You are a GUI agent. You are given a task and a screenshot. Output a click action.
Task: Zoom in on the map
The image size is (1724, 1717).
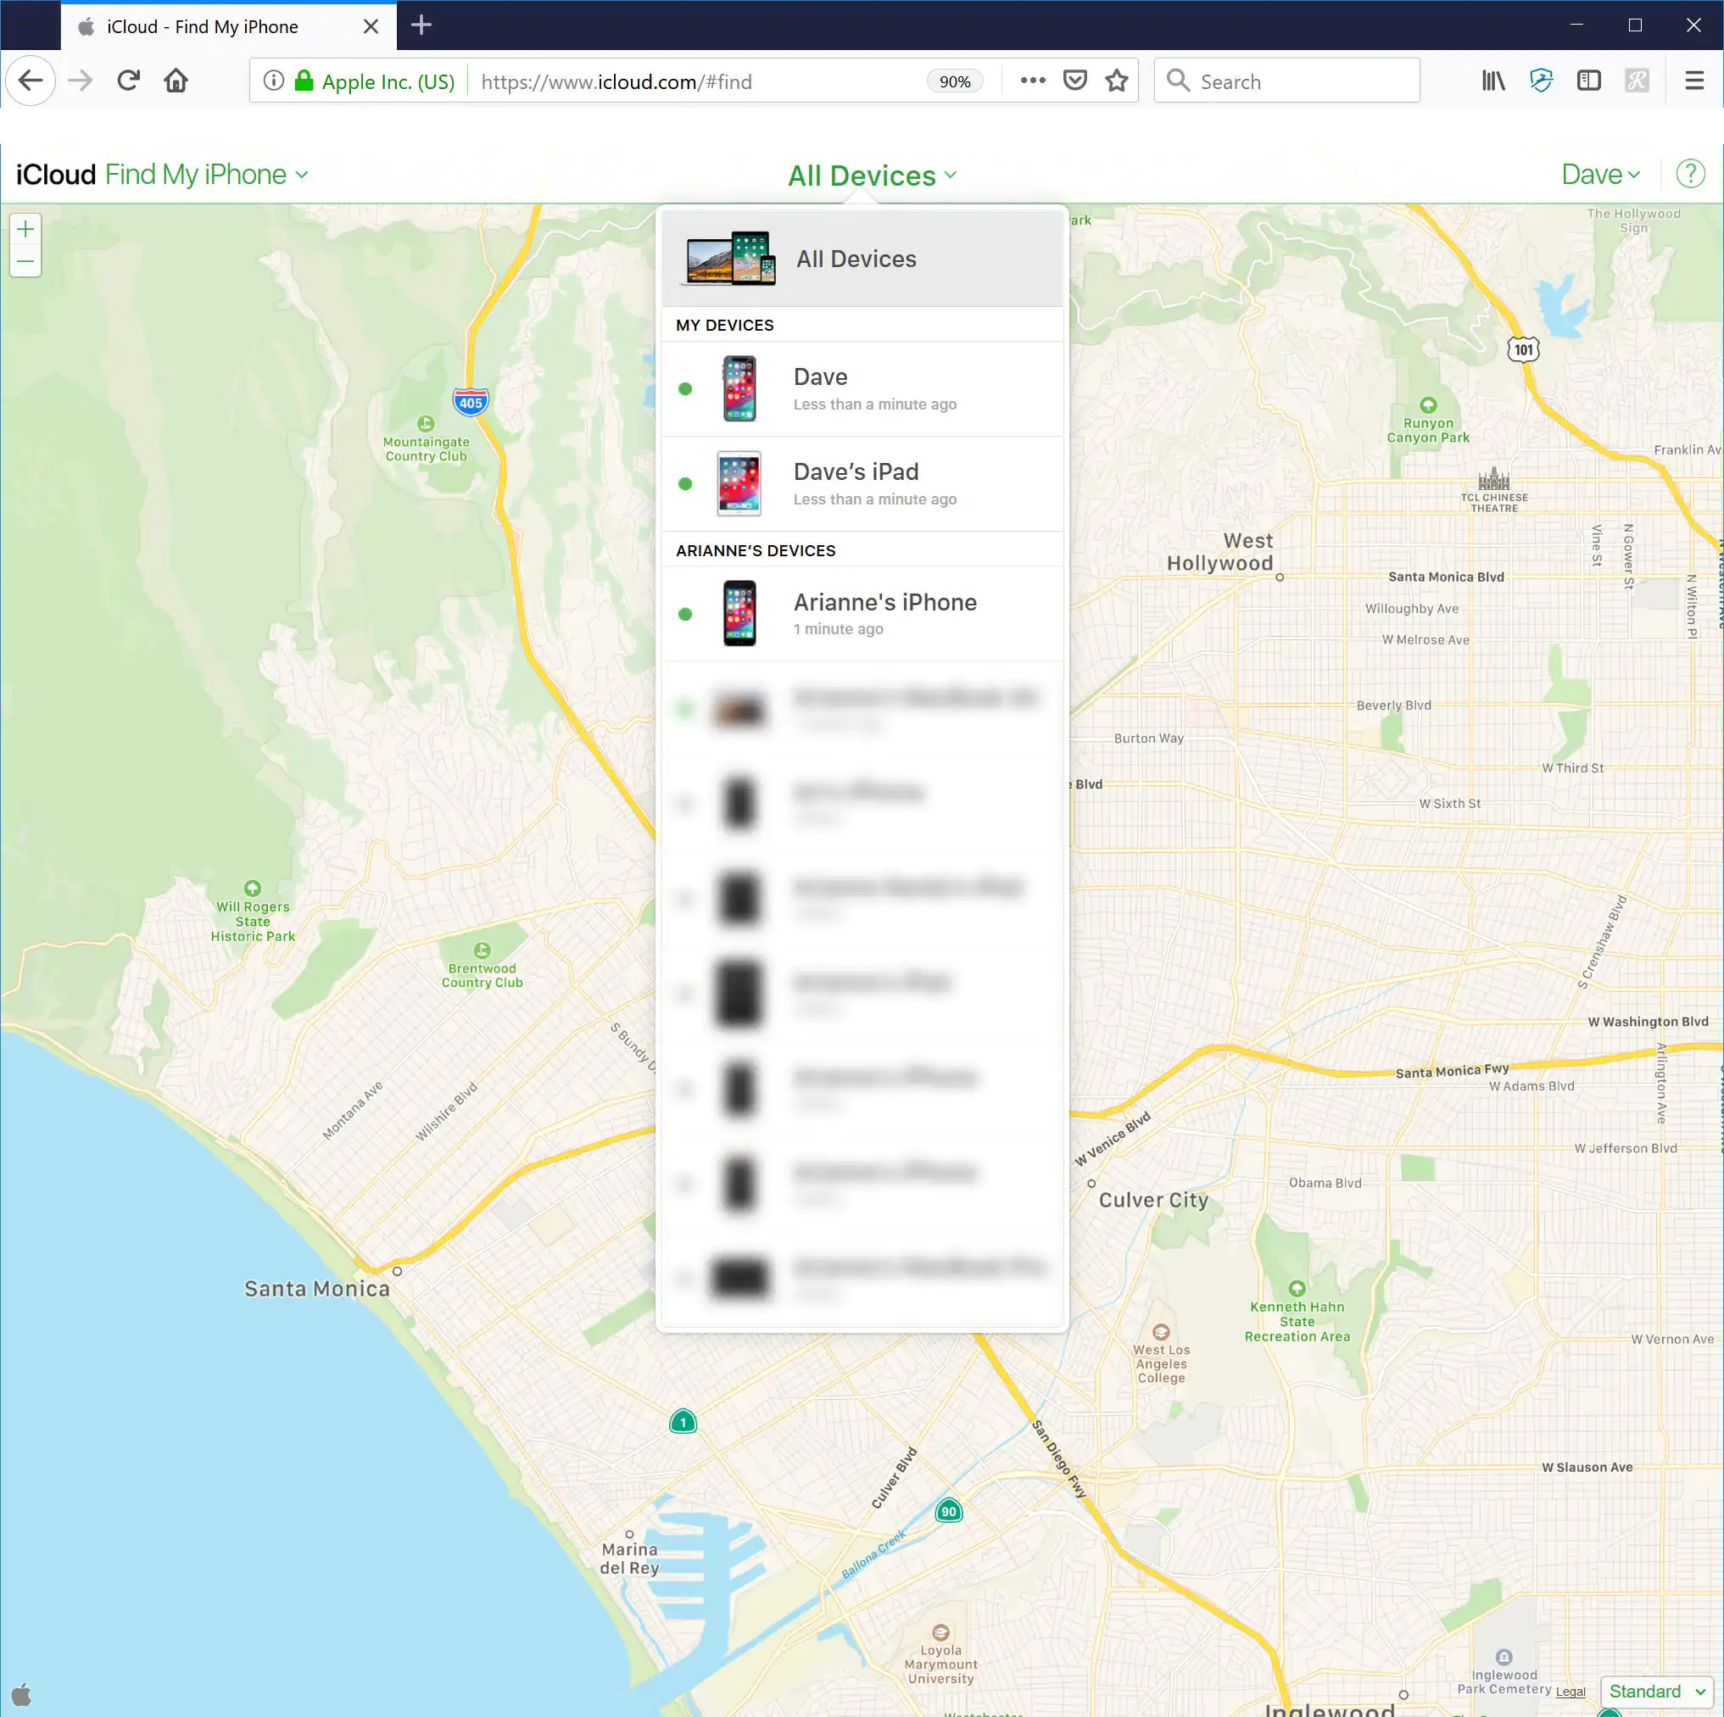point(26,228)
